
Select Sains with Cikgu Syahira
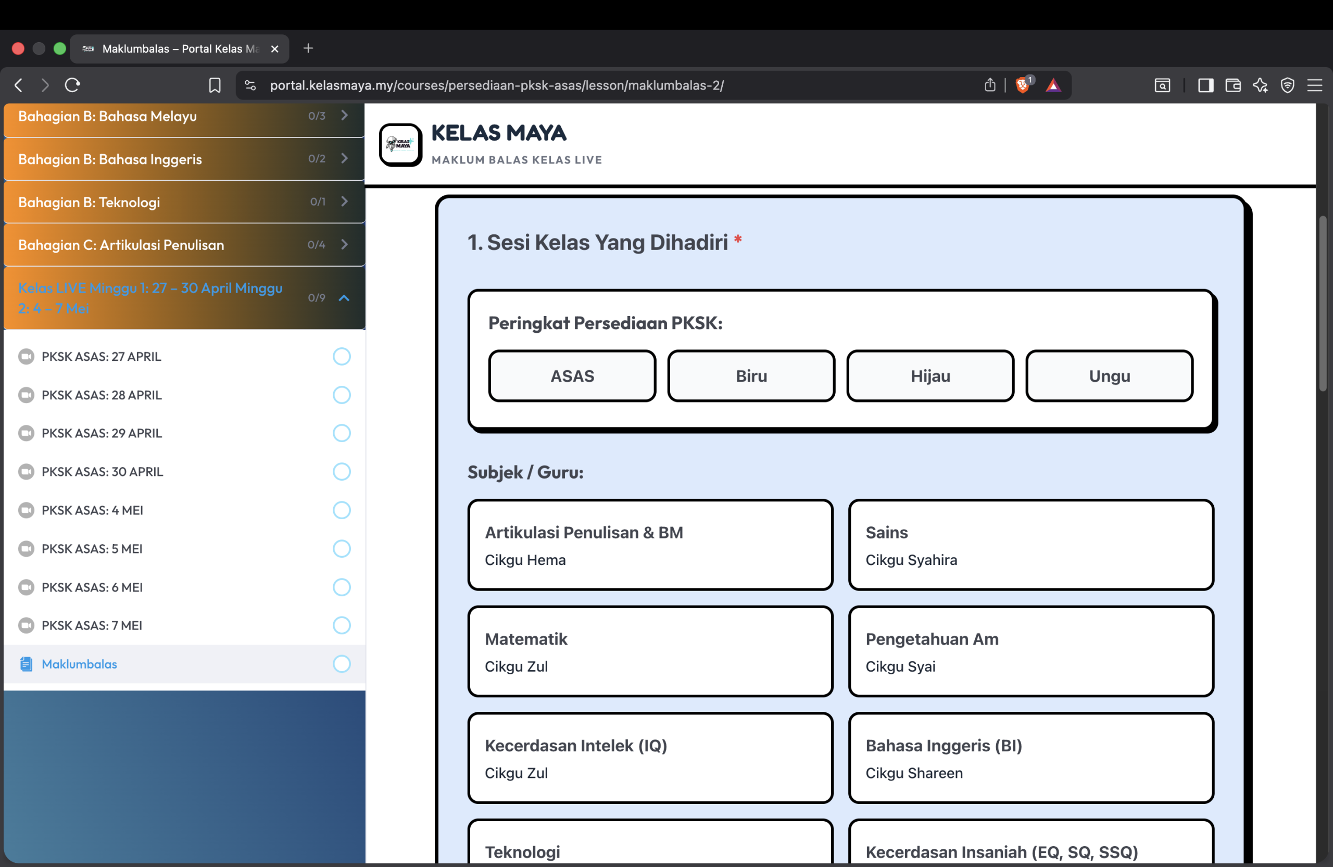click(x=1031, y=545)
